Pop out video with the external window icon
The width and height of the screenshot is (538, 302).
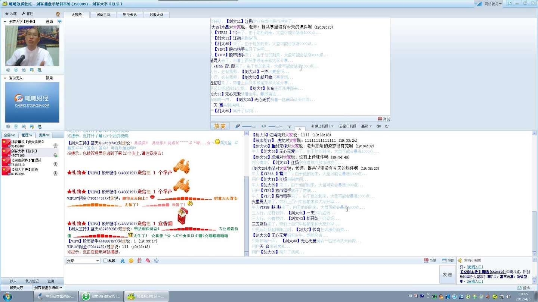pyautogui.click(x=387, y=126)
